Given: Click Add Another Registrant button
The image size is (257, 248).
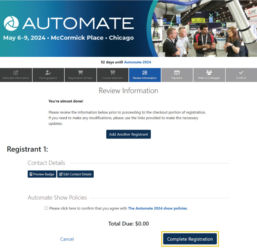Looking at the screenshot, I should 129,134.
